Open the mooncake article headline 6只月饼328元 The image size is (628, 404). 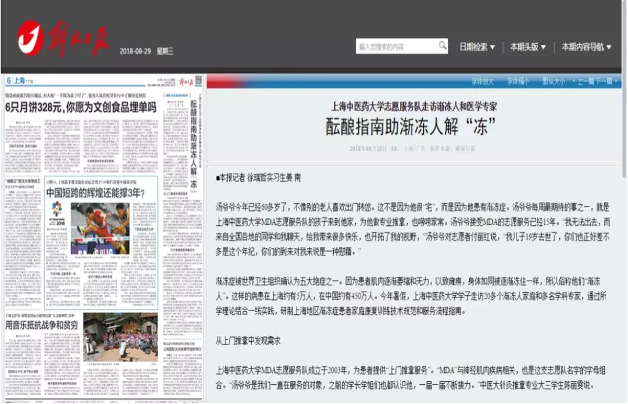[81, 107]
